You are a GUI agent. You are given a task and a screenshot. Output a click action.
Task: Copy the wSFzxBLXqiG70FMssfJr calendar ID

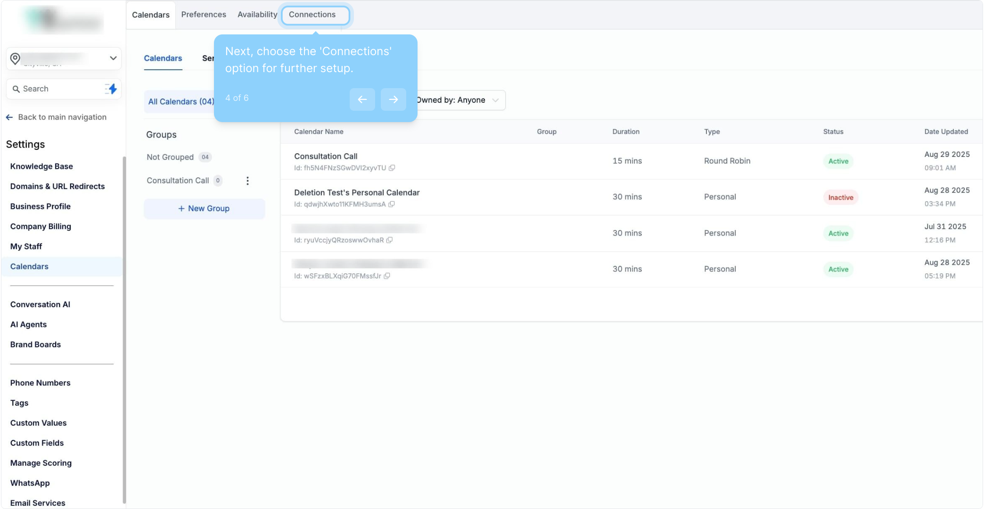(x=387, y=276)
